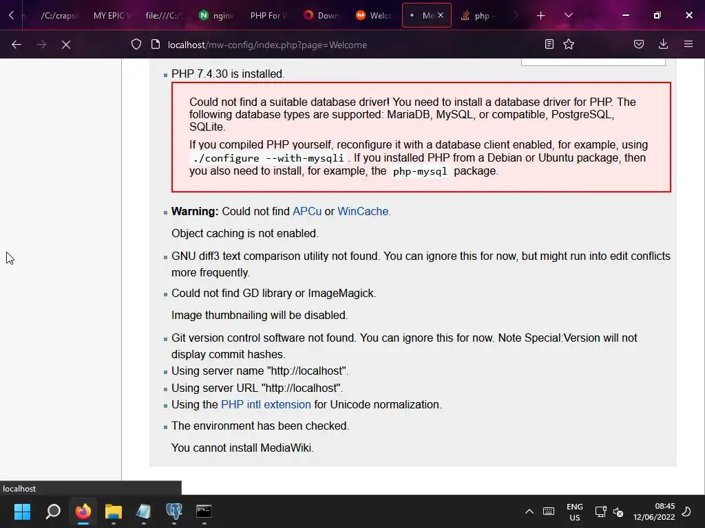Close the active MediaWiki tab
Screen dimensions: 705x528
coord(441,15)
